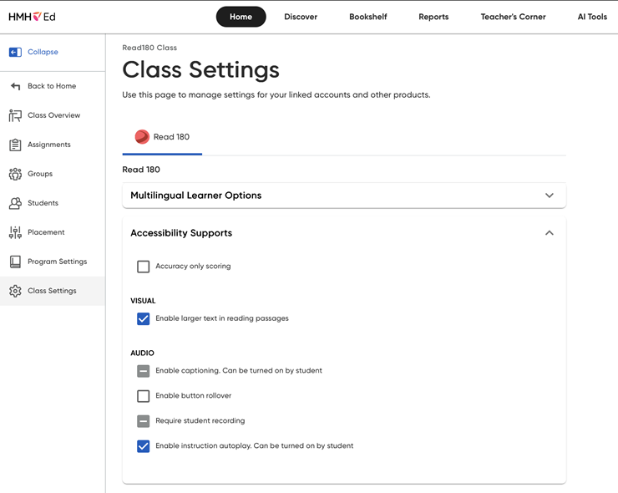
Task: Toggle the Enable captioning checkbox
Action: point(143,371)
